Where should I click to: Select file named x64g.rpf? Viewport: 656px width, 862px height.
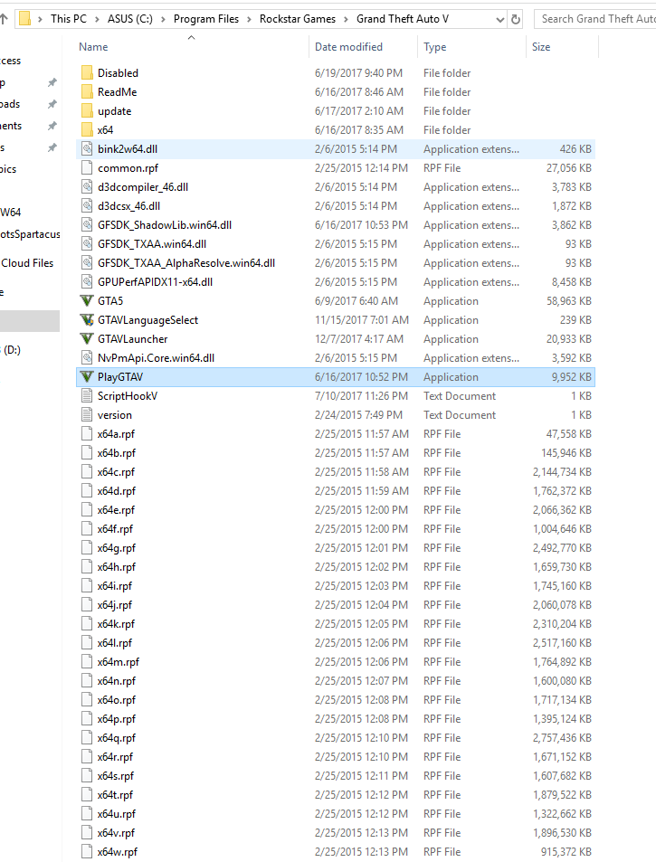pyautogui.click(x=116, y=548)
